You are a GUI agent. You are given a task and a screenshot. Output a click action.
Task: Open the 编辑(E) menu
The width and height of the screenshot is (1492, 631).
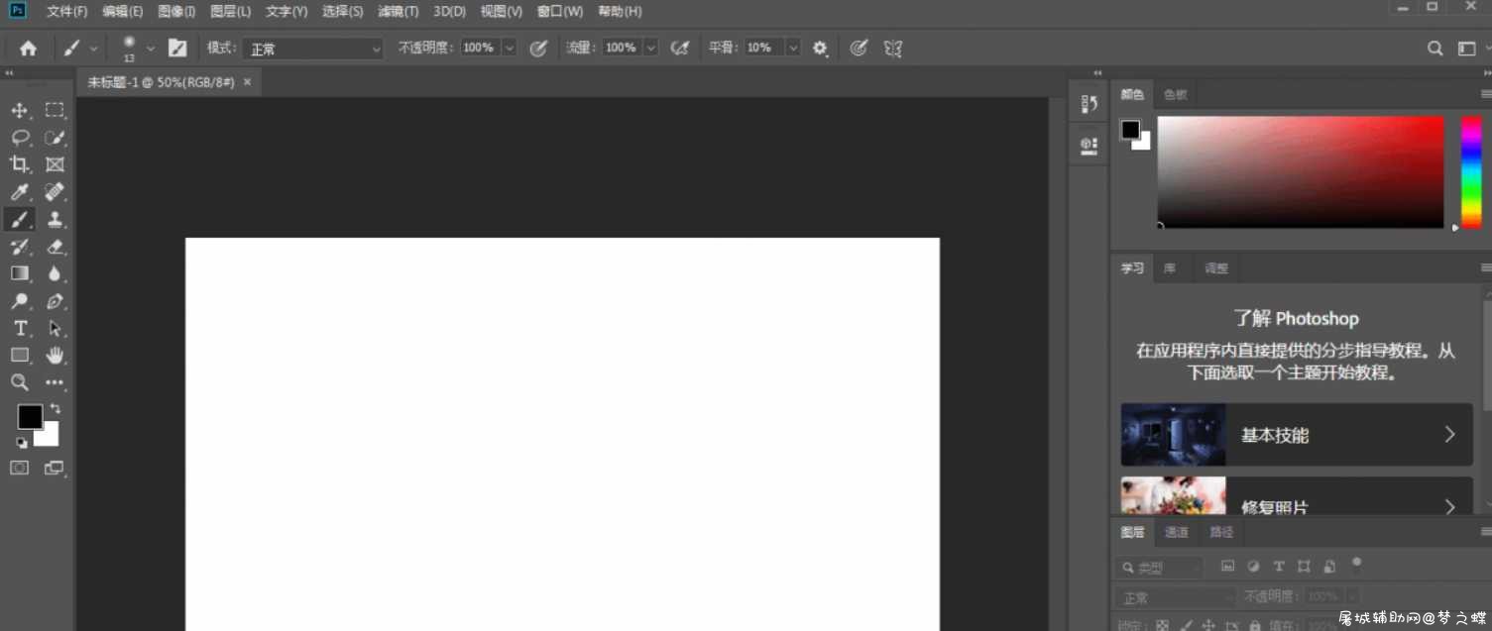tap(122, 12)
